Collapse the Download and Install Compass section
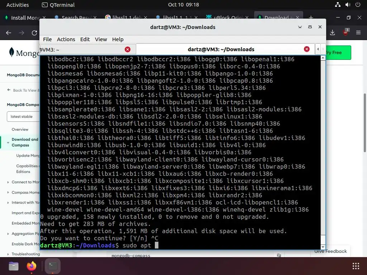367x275 pixels. pos(8,143)
